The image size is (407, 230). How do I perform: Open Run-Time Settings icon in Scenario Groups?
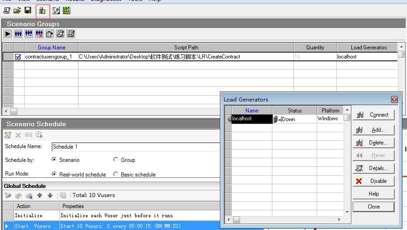50,34
